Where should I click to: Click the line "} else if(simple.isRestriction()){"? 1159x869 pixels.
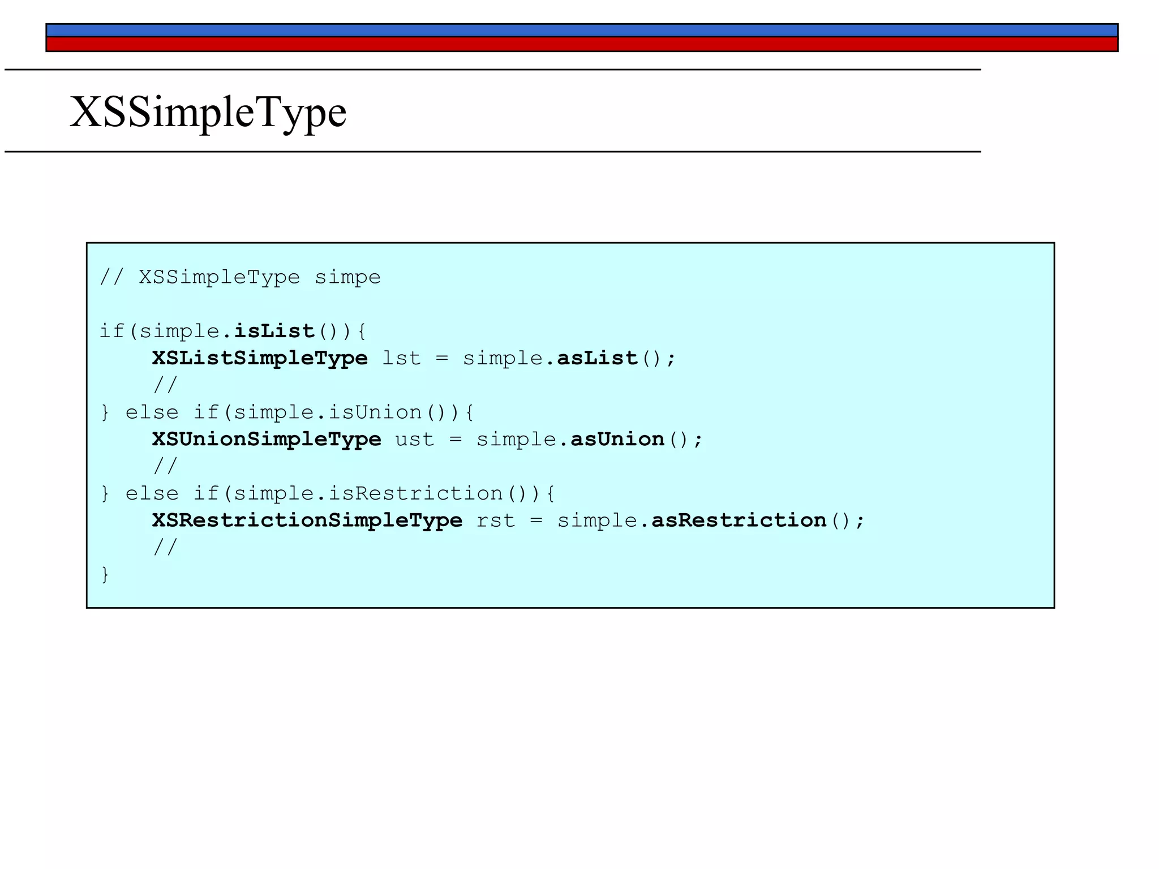point(328,493)
